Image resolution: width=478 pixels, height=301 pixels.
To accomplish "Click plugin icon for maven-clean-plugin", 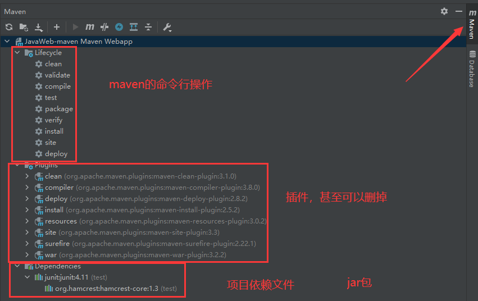I will tap(39, 177).
